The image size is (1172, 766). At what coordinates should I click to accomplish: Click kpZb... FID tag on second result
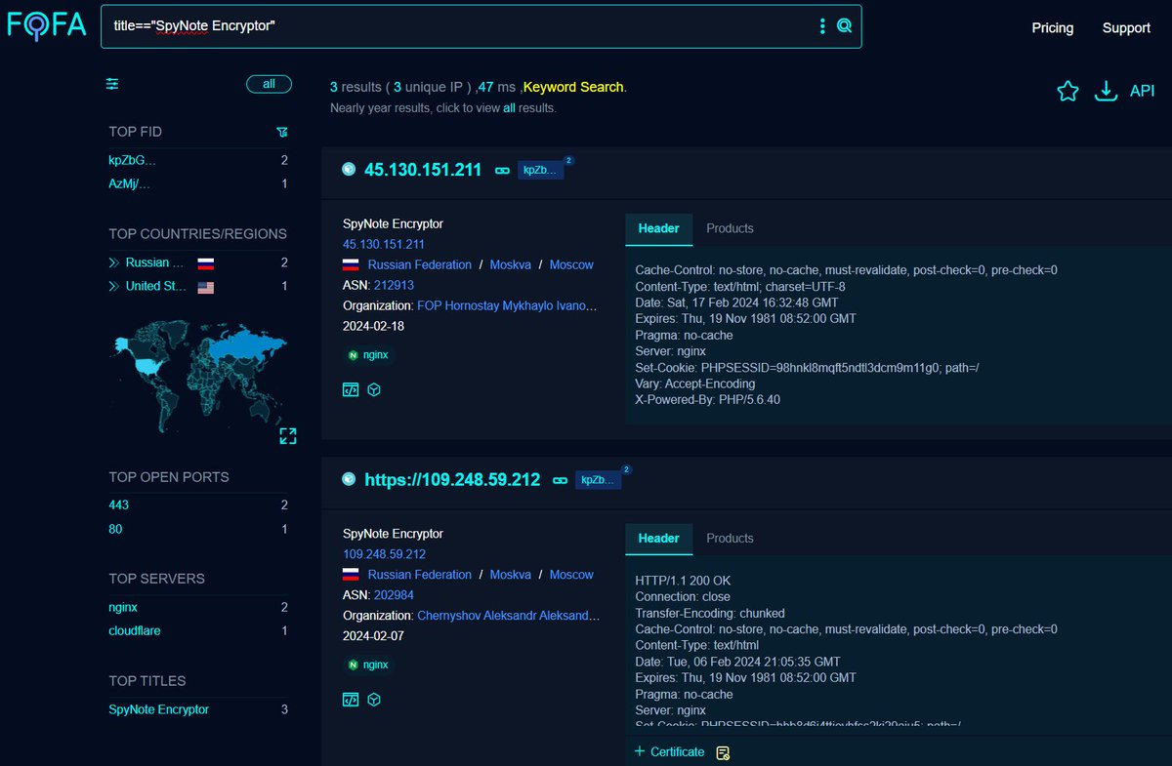[x=598, y=480]
